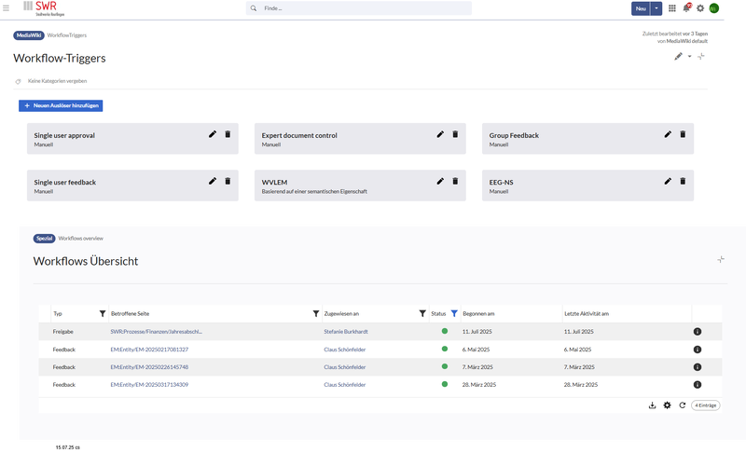This screenshot has width=746, height=453.
Task: Click the Workflows overview breadcrumb
Action: 81,238
